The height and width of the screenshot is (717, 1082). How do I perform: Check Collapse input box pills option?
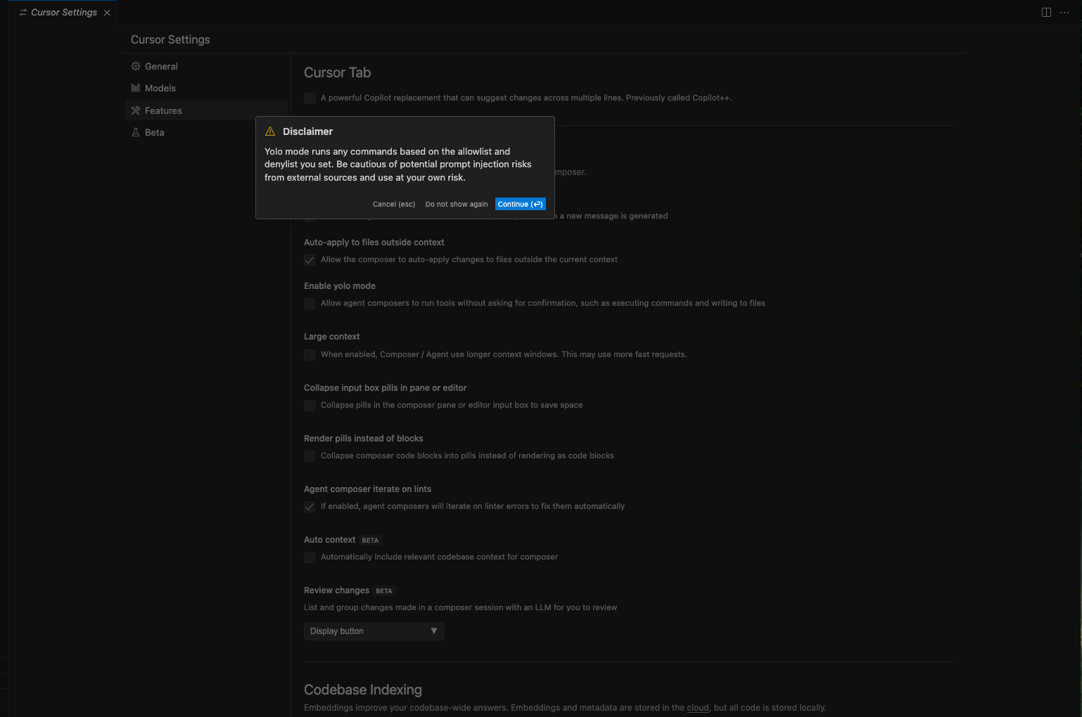(x=310, y=406)
